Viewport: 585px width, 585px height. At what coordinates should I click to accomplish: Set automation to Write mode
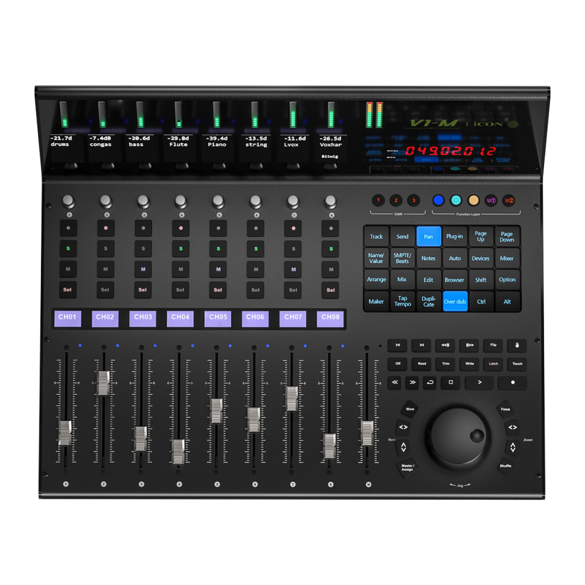pos(469,364)
